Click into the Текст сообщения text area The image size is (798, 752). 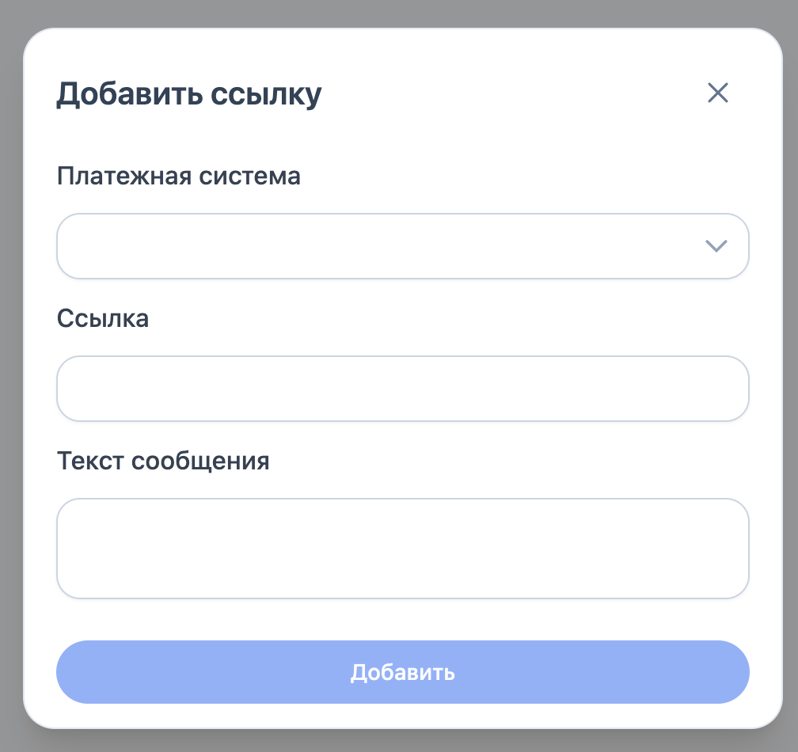pos(402,548)
